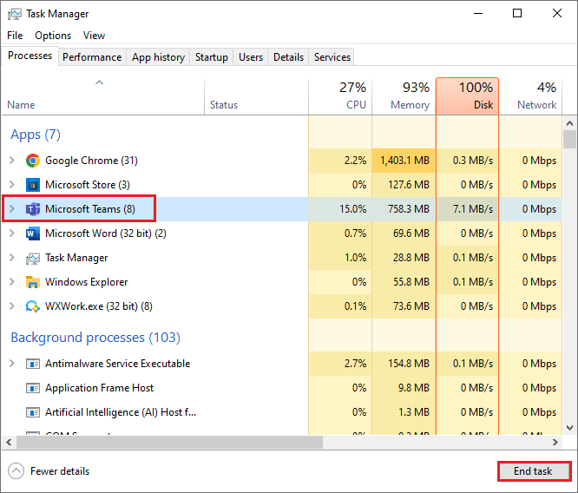This screenshot has height=493, width=578.
Task: Expand the Microsoft Word (32 bit) group
Action: [x=12, y=233]
